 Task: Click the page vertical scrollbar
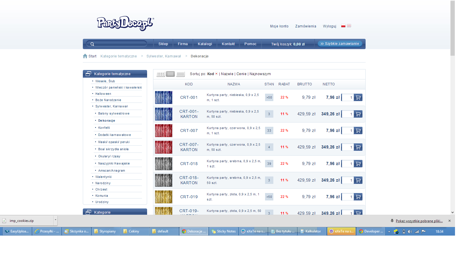pyautogui.click(x=452, y=29)
